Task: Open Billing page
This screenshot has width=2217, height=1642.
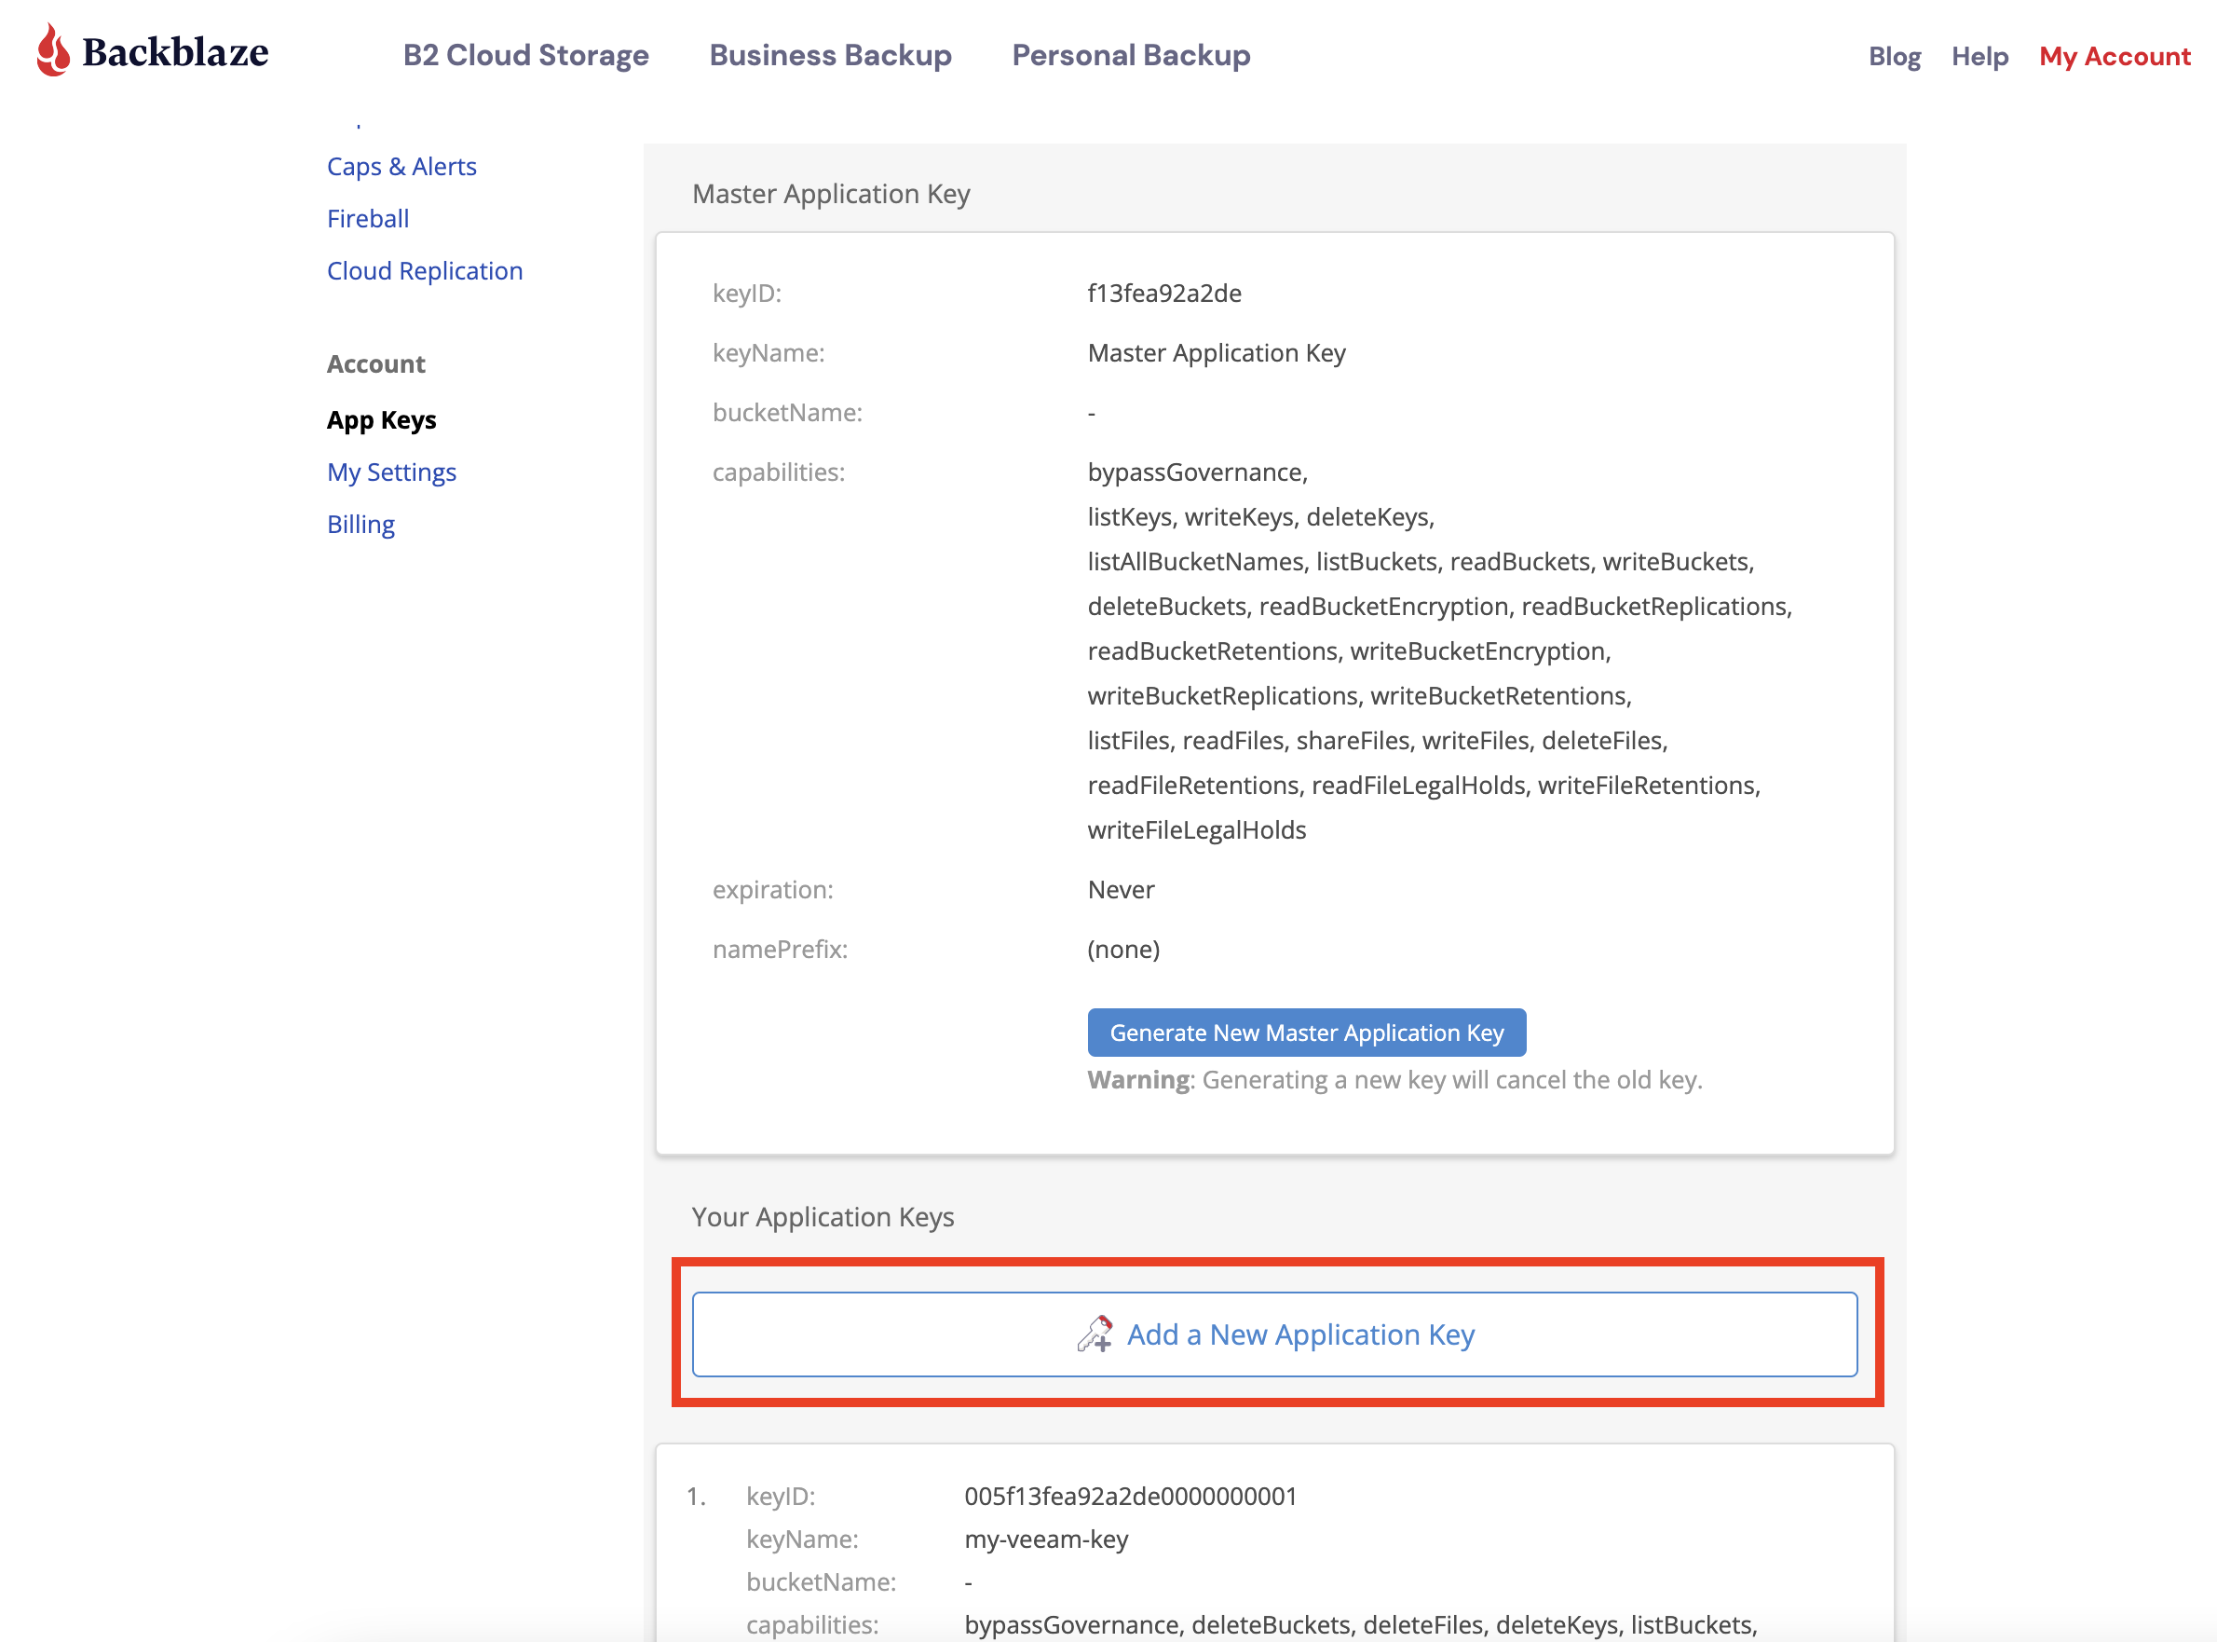Action: click(360, 524)
